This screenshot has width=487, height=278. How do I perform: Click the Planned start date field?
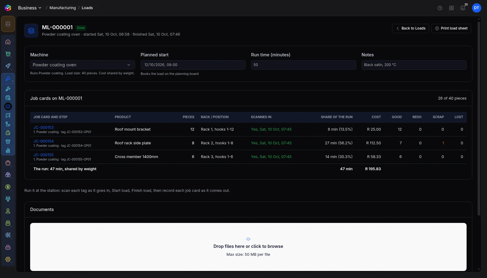pyautogui.click(x=193, y=65)
